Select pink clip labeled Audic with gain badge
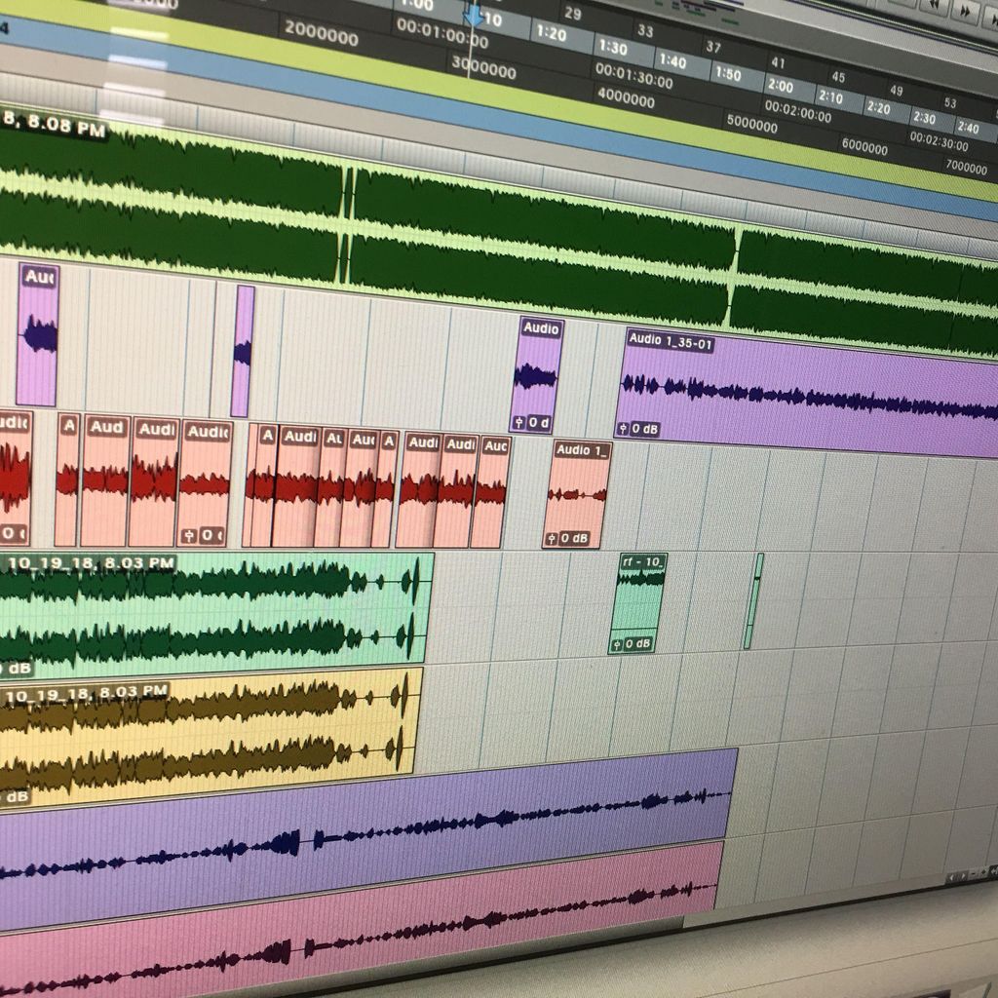Viewport: 998px width, 998px height. click(205, 482)
